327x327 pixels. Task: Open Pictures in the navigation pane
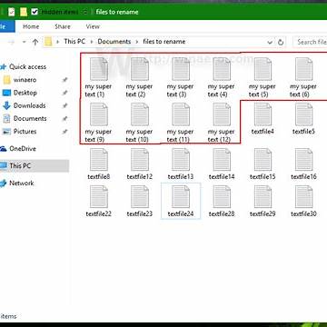(x=25, y=132)
